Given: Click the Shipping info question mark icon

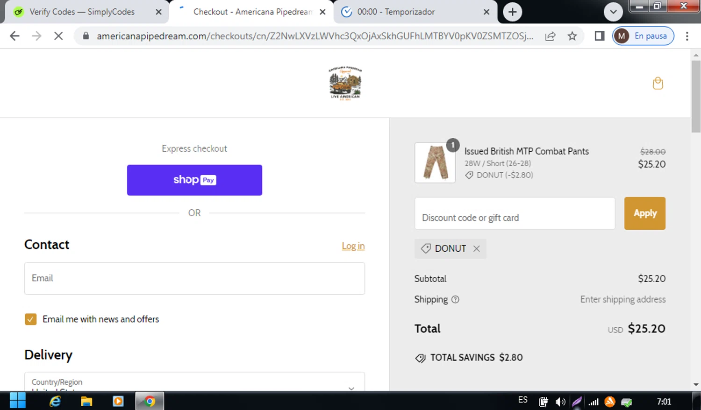Looking at the screenshot, I should pos(455,299).
